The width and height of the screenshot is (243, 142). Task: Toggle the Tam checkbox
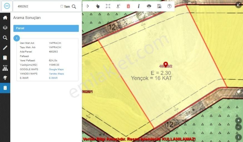[x=62, y=6]
